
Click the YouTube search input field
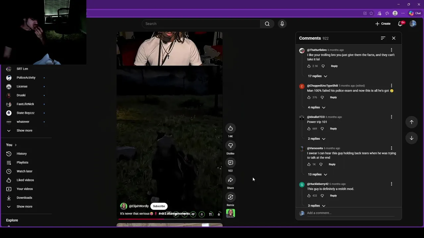tap(201, 24)
